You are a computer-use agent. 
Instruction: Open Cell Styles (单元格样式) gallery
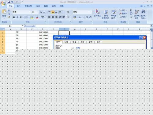(x=114, y=14)
